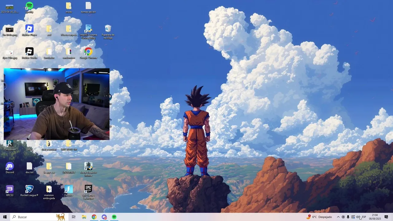Image resolution: width=393 pixels, height=221 pixels.
Task: Open Spotify from the taskbar
Action: click(114, 217)
